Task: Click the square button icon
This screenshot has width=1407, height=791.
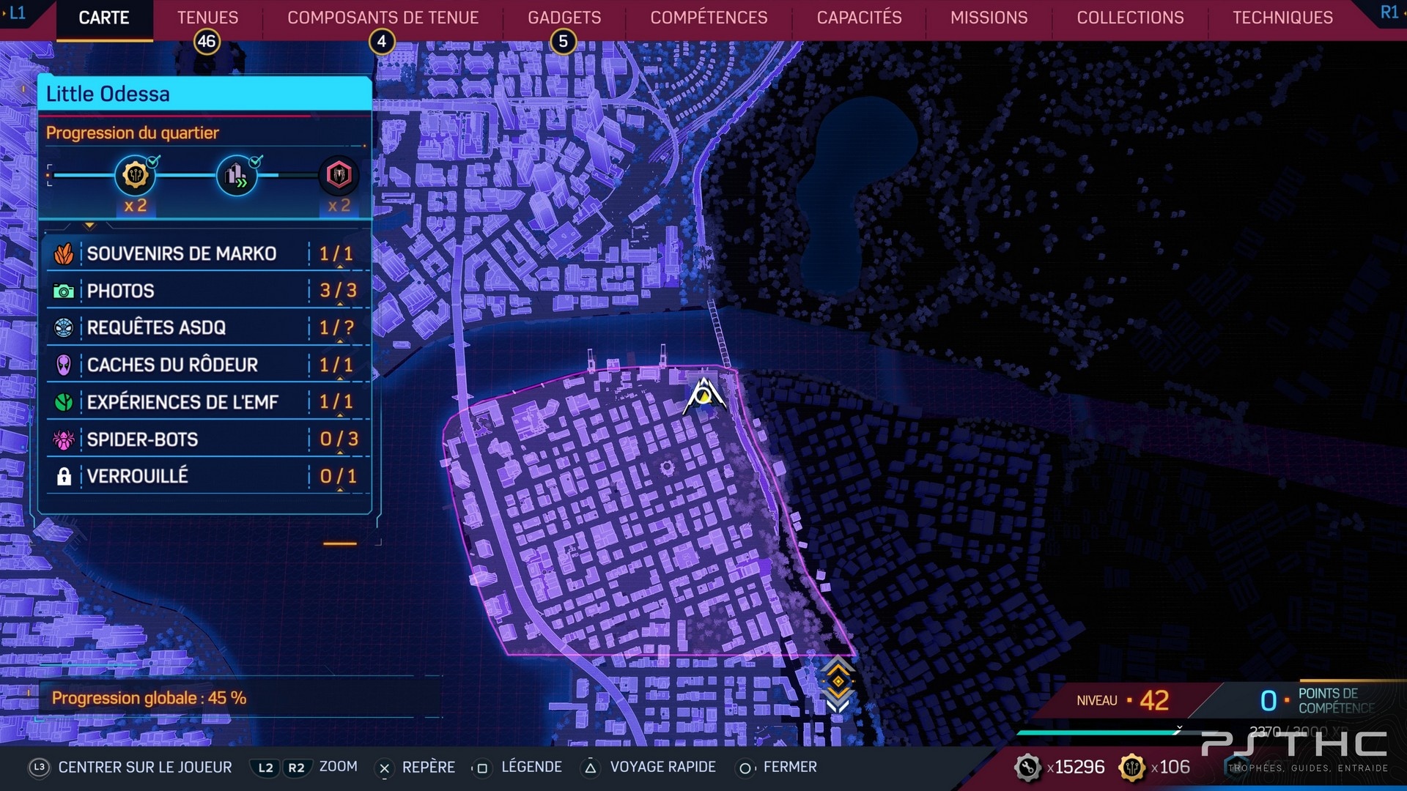Action: 481,768
